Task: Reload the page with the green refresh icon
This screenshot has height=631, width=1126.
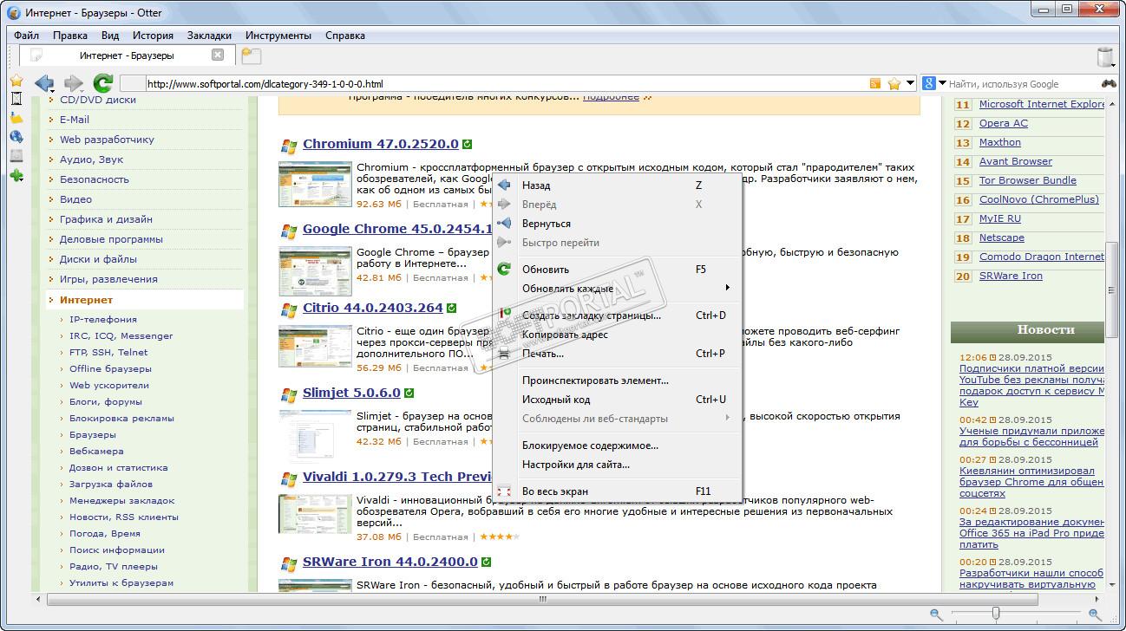Action: [x=103, y=83]
